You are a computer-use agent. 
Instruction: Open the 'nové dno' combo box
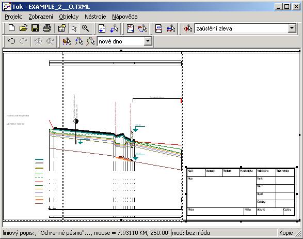click(124, 41)
